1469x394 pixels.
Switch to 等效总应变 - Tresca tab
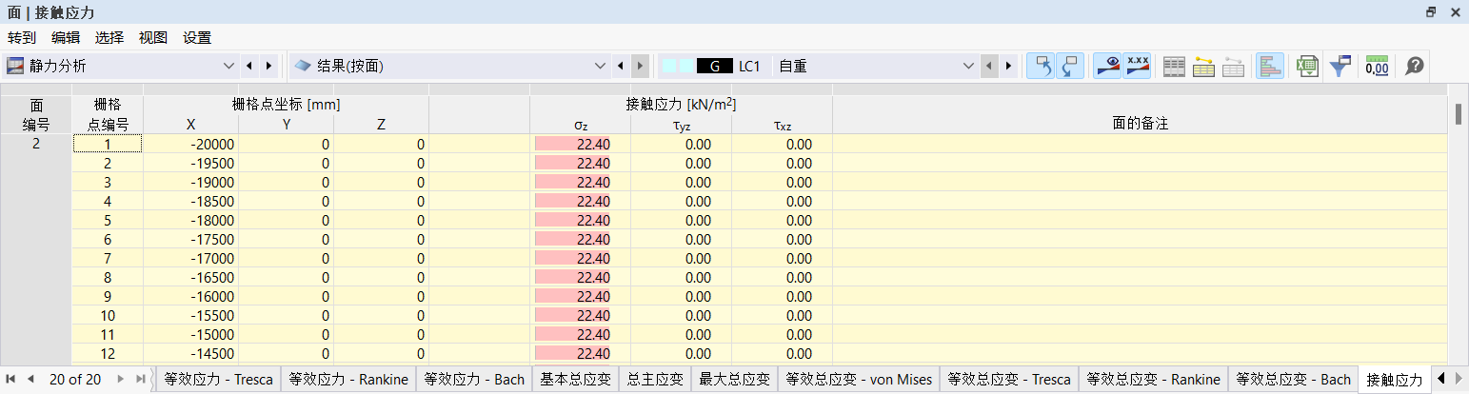point(1009,379)
